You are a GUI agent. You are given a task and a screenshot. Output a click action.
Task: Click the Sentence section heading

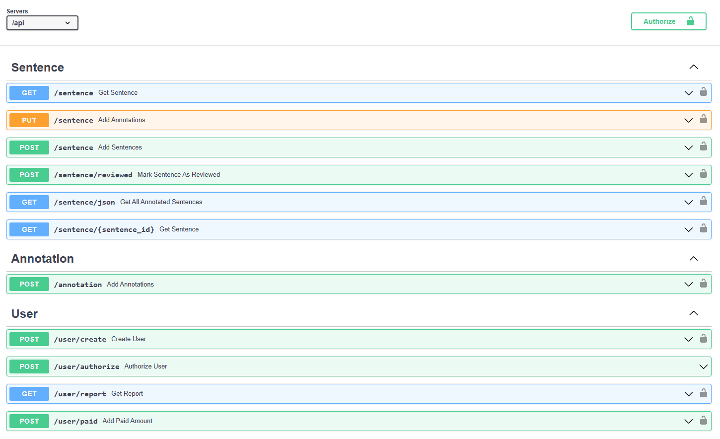(x=38, y=68)
